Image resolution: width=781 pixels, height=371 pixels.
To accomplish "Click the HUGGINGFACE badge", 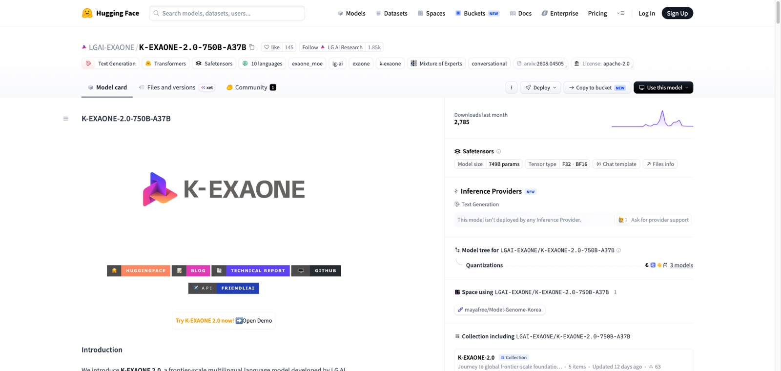I will pyautogui.click(x=139, y=270).
